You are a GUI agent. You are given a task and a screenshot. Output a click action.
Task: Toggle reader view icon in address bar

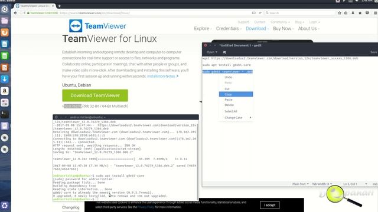coord(253,13)
